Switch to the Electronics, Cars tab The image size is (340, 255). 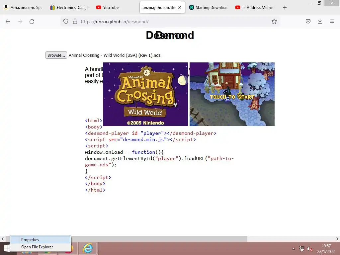coord(70,7)
